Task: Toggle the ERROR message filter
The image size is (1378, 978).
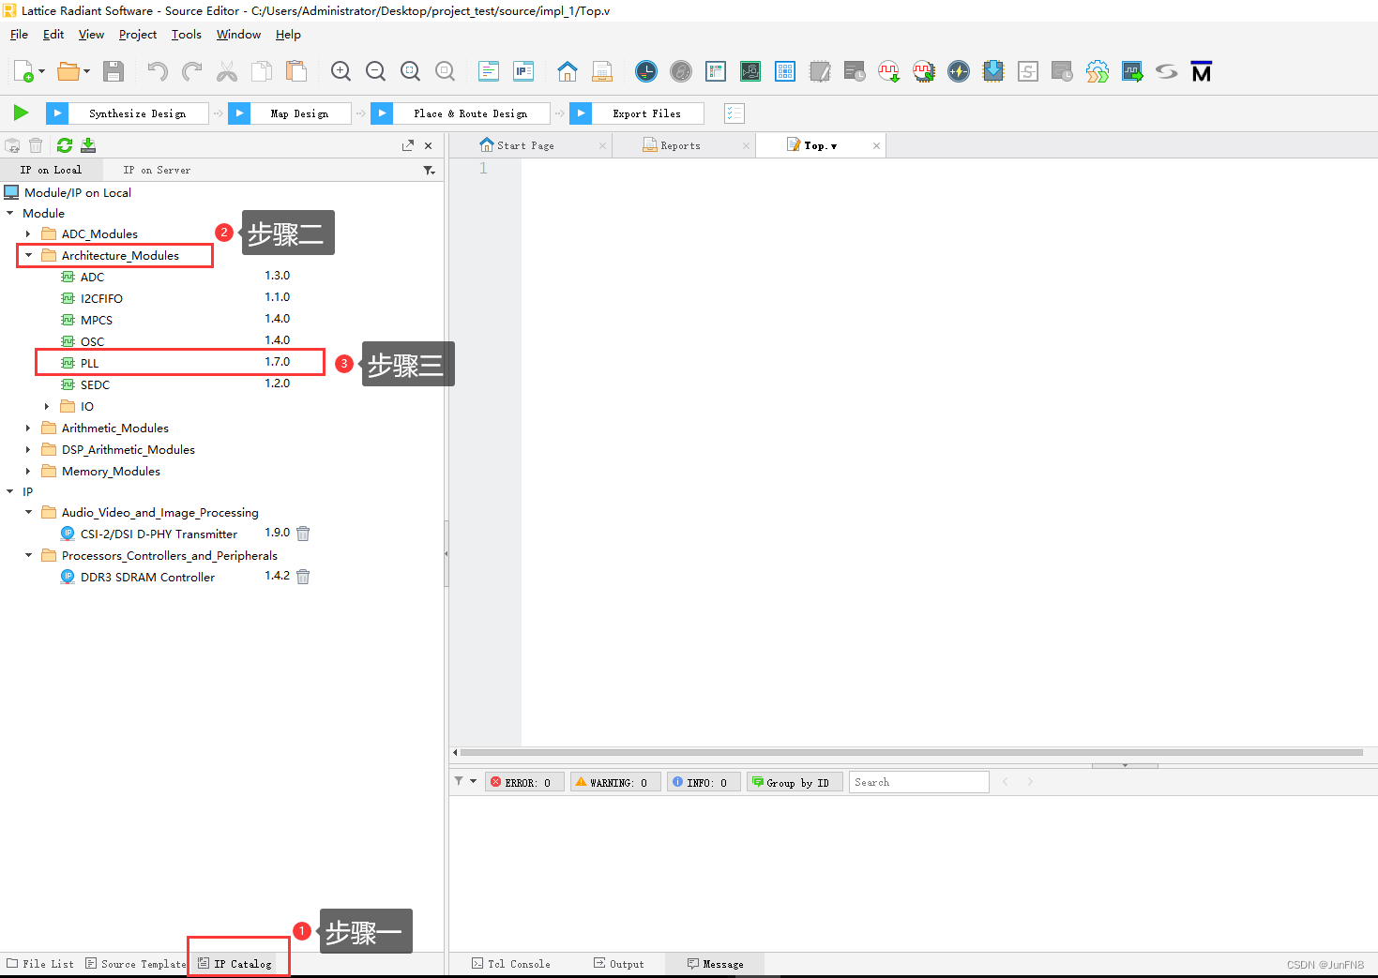Action: [x=525, y=782]
